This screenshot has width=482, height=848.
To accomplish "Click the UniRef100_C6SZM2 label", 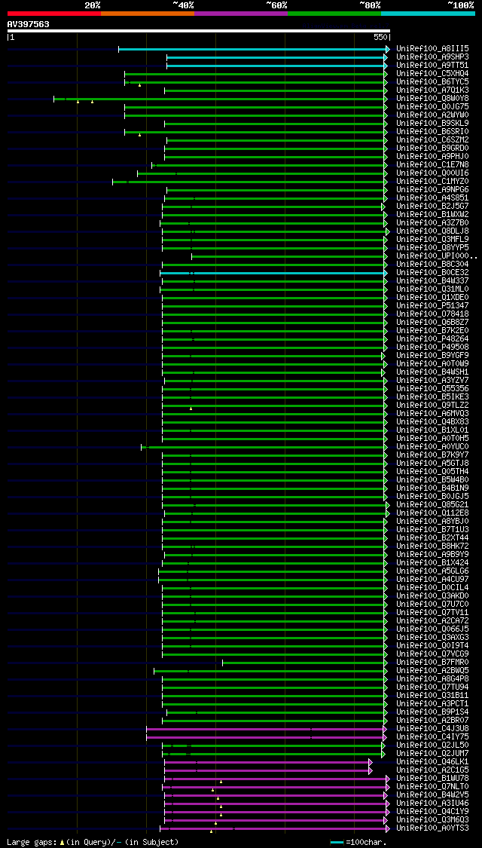I will pos(432,140).
